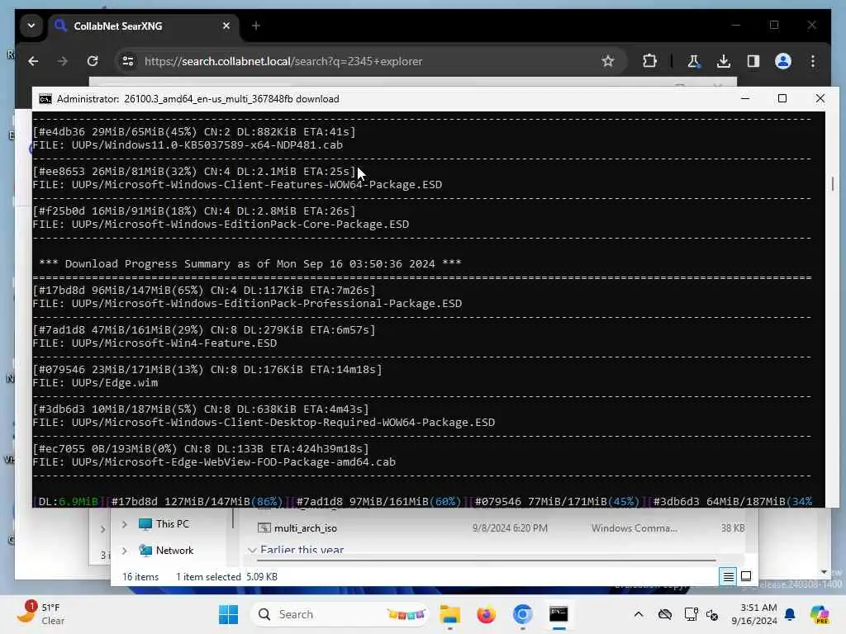Collapse the Earlier this year group
Viewport: 846px width, 634px height.
252,550
